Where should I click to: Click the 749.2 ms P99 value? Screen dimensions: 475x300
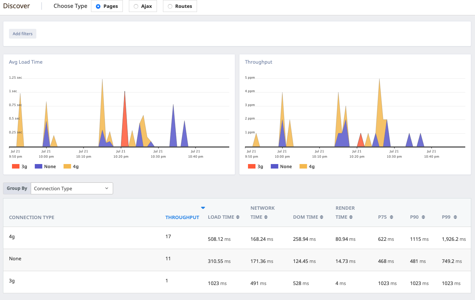coord(452,261)
